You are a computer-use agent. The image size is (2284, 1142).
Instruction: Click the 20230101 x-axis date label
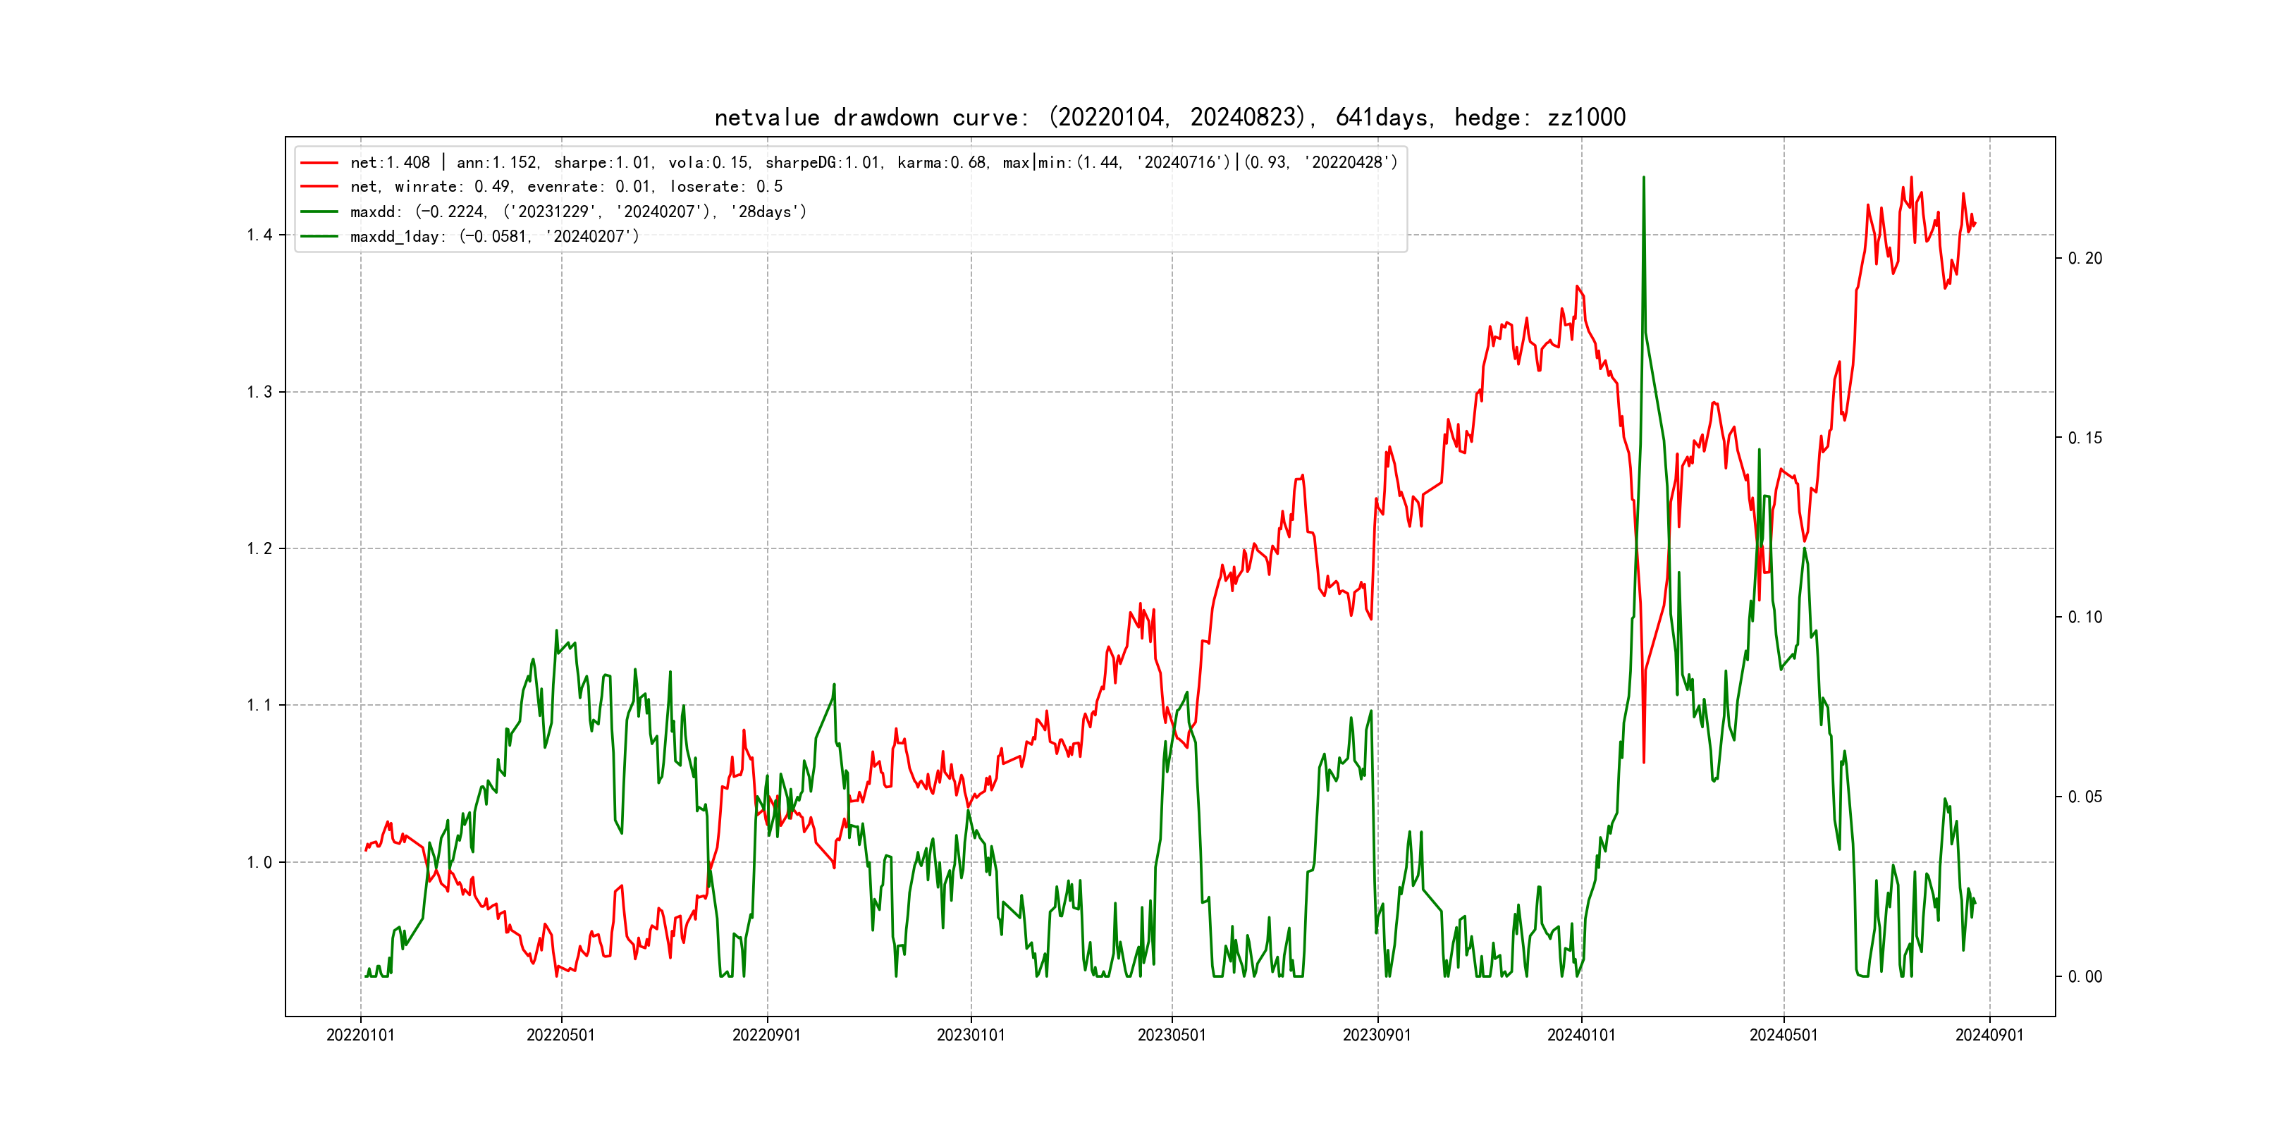click(x=971, y=1036)
